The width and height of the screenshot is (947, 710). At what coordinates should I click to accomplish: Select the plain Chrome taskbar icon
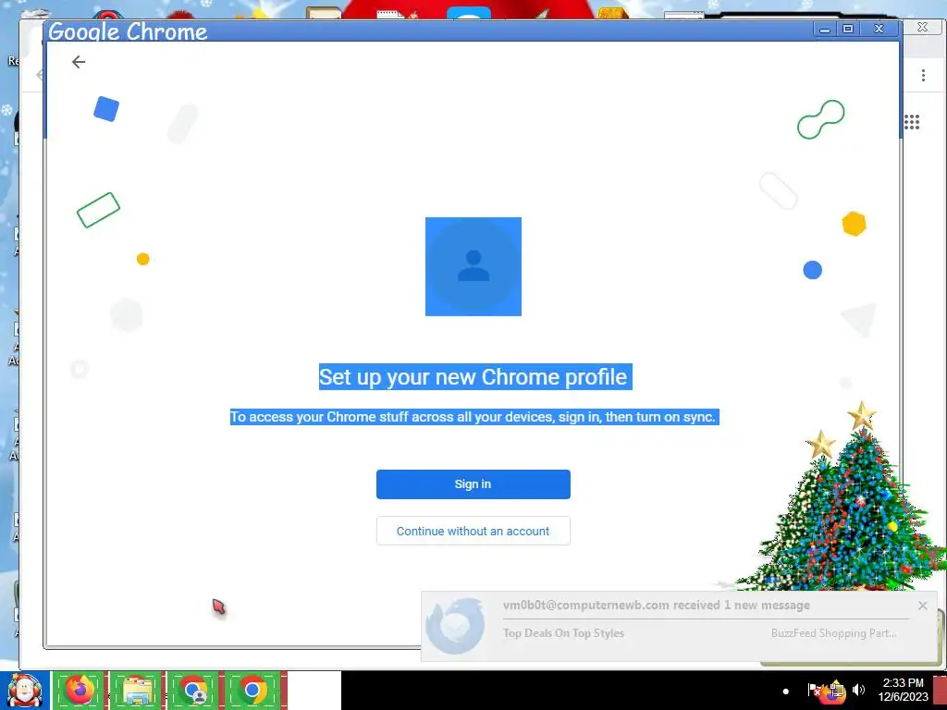pos(252,691)
